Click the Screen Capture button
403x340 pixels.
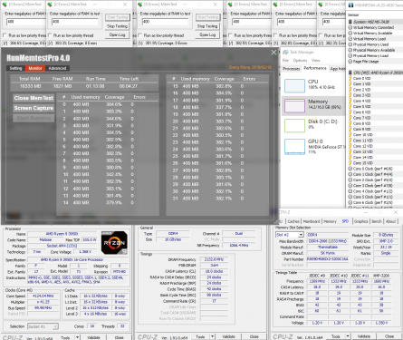click(34, 108)
